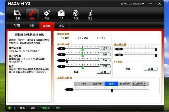169x112 pixels.
Task: Click the R channel label badge
Action: coord(61,66)
